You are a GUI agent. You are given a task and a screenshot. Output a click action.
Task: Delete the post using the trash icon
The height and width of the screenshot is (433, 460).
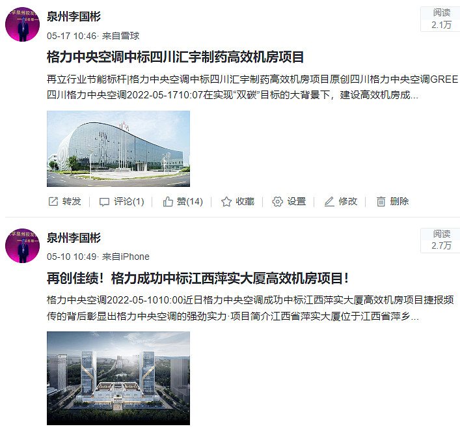pos(381,201)
